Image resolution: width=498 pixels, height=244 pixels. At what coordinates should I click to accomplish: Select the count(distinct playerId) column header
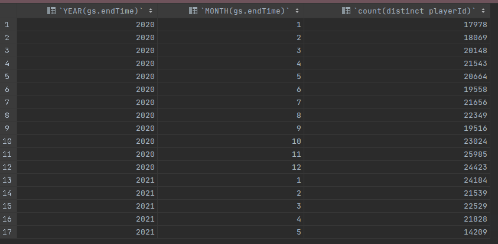(x=397, y=11)
